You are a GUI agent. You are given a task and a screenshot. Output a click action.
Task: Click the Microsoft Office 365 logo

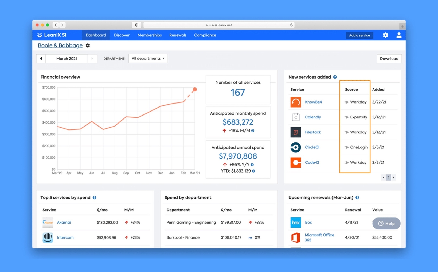click(x=296, y=237)
